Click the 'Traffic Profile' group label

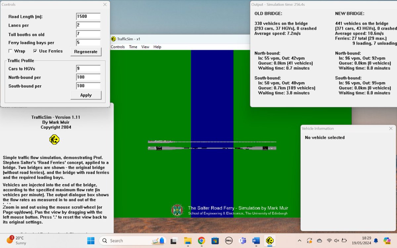pos(21,61)
